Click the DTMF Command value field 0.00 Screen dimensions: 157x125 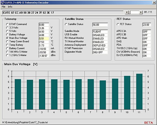[44, 25]
